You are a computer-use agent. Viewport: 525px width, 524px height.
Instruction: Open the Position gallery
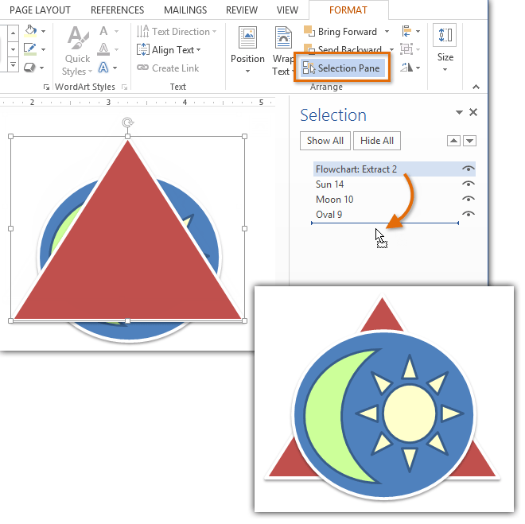[247, 50]
